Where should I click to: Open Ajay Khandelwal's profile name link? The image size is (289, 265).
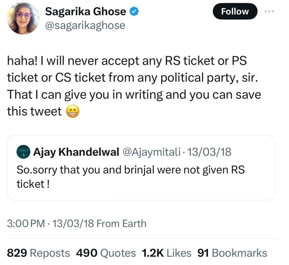coord(76,152)
